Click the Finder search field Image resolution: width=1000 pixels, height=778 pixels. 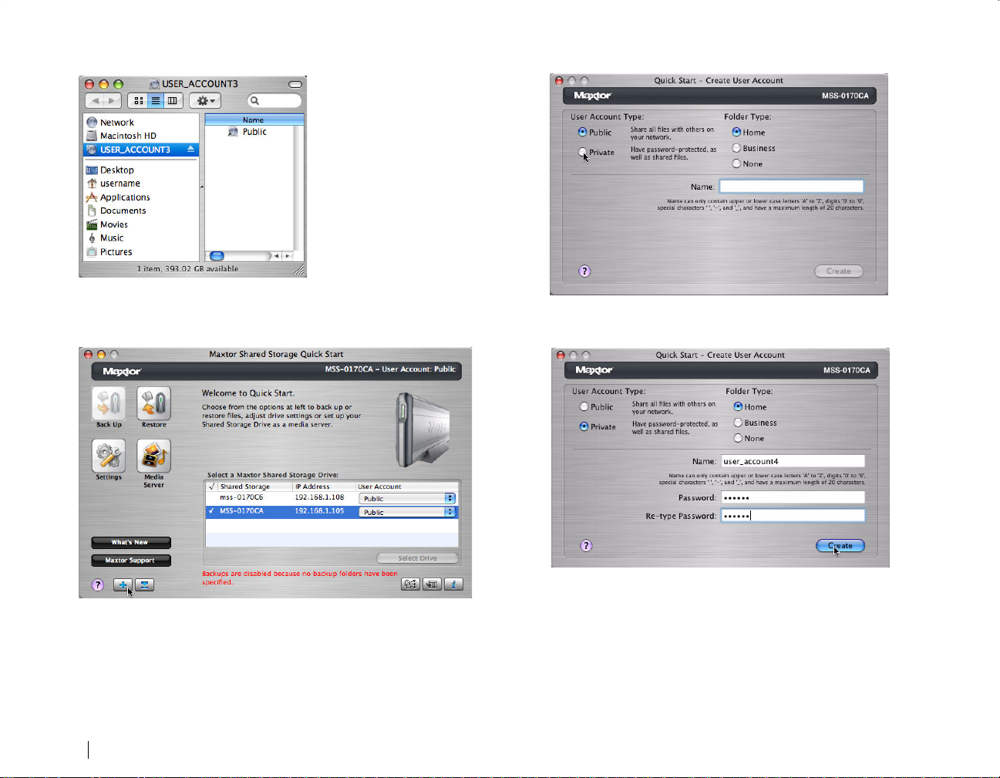pyautogui.click(x=274, y=101)
